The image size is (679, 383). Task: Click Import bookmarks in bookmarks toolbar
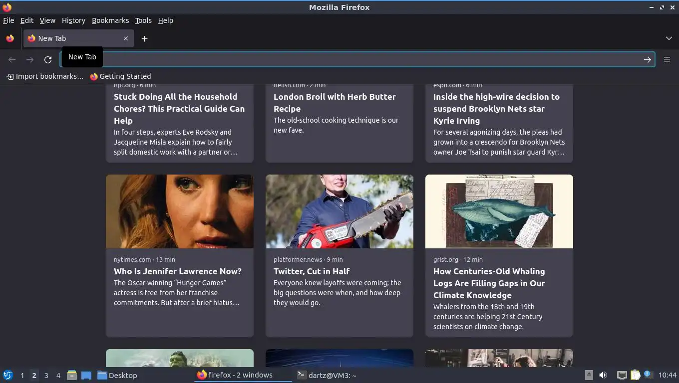click(x=45, y=76)
